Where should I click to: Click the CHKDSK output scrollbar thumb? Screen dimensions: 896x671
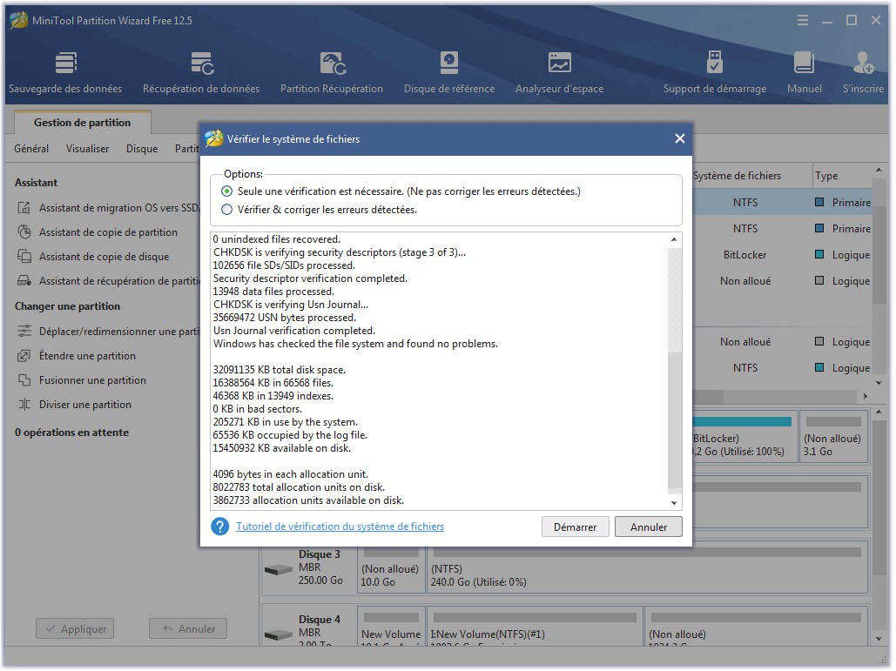click(x=674, y=421)
